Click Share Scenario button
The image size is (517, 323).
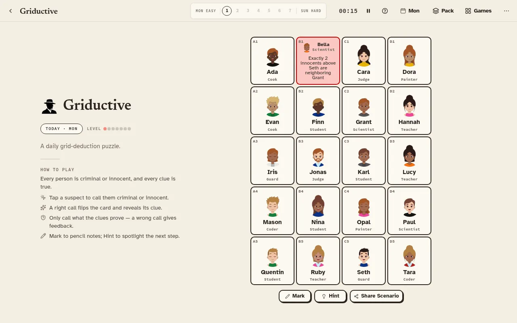[376, 296]
